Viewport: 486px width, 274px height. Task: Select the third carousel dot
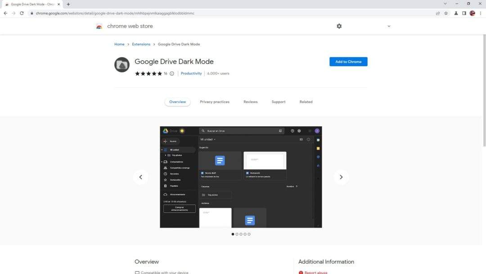pos(241,234)
